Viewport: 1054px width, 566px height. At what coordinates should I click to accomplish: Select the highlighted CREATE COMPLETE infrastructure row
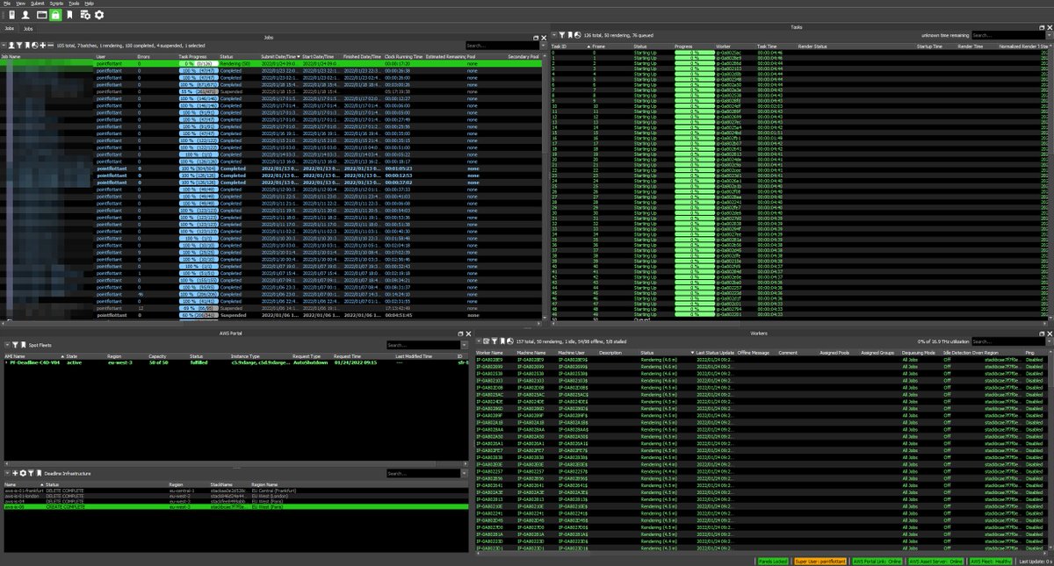tap(237, 506)
